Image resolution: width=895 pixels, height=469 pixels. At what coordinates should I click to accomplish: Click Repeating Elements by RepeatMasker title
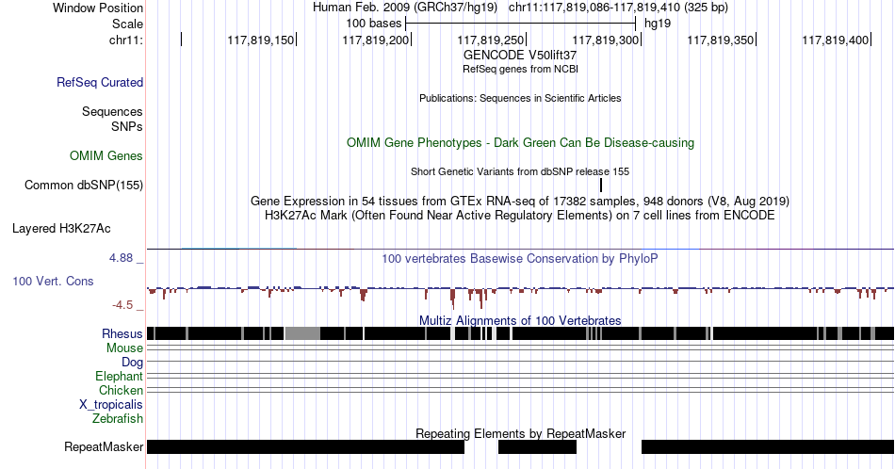click(520, 433)
